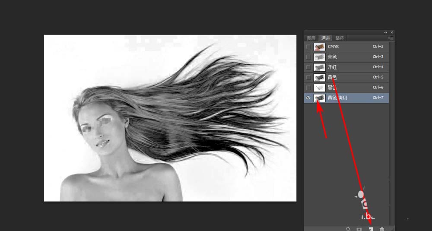Close the Channels panel group
The width and height of the screenshot is (432, 231).
tap(392, 32)
